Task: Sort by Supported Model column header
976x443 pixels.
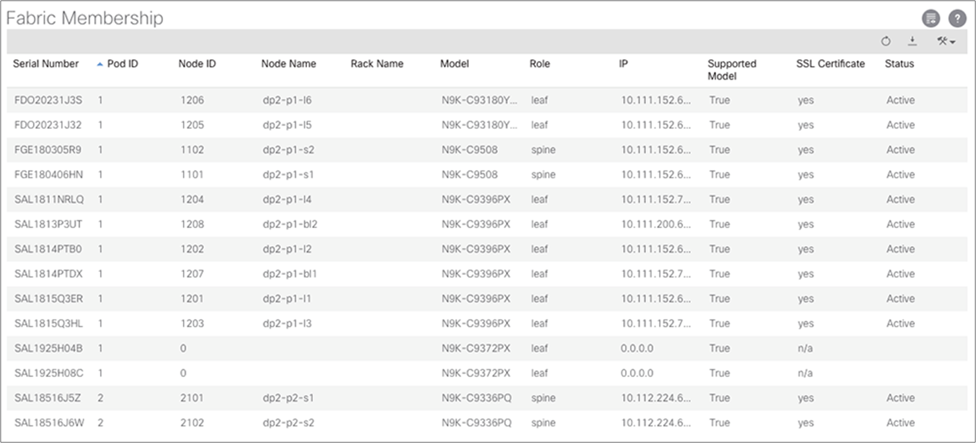Action: tap(732, 70)
